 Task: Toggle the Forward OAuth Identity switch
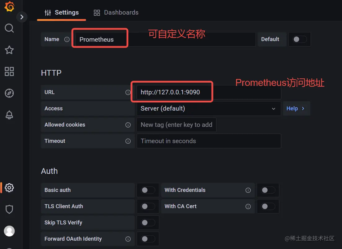click(x=148, y=239)
